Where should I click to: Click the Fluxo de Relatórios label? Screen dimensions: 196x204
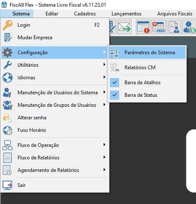tap(38, 158)
